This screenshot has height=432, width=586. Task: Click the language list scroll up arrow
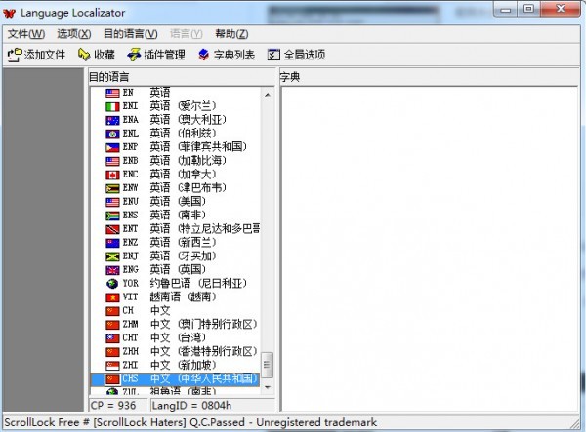268,95
